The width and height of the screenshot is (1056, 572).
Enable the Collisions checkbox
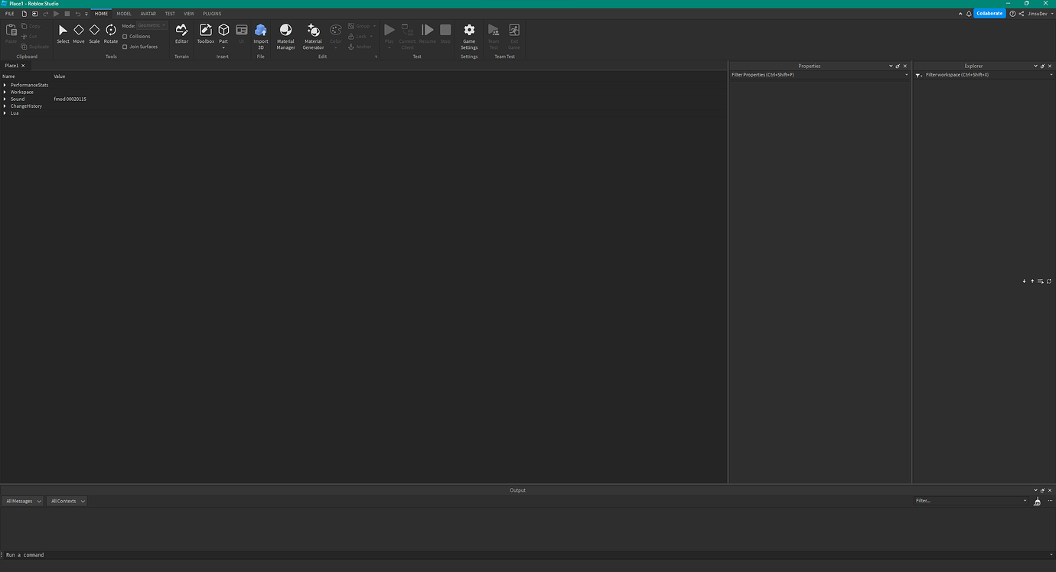point(125,36)
